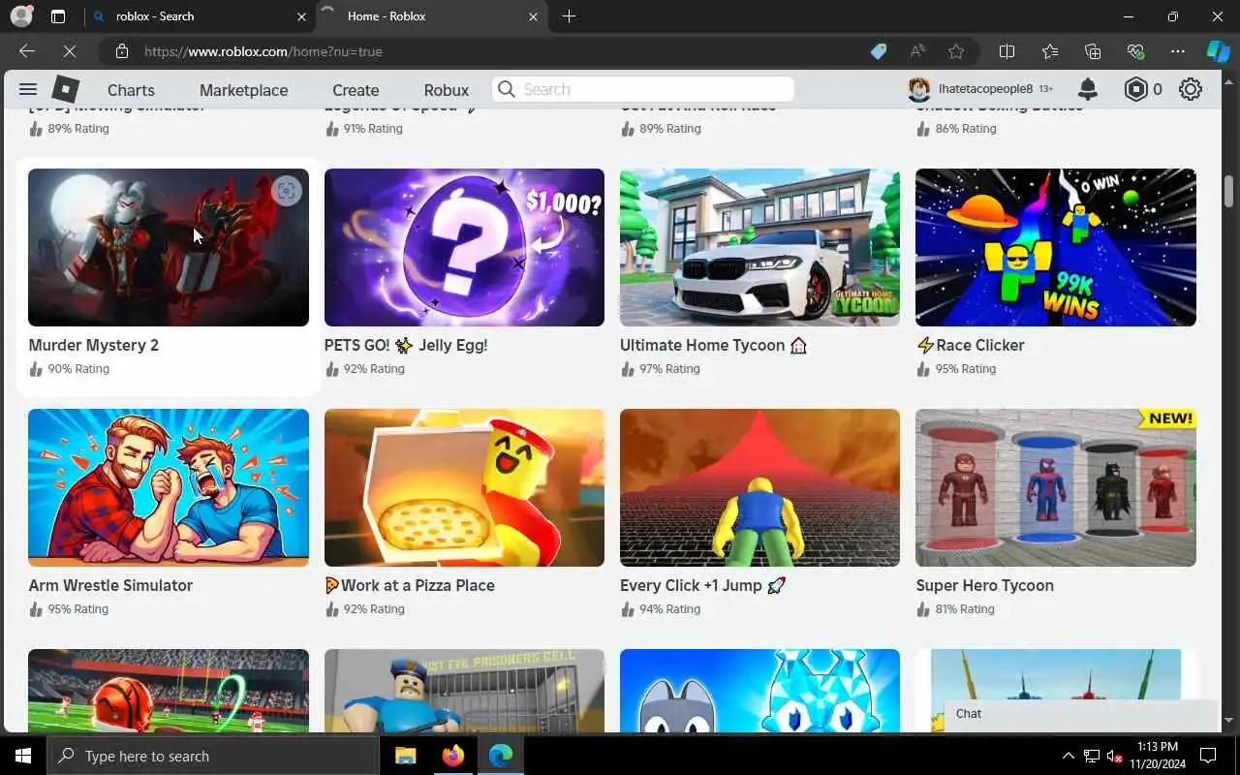
Task: Click the Roblox search field
Action: [x=643, y=89]
